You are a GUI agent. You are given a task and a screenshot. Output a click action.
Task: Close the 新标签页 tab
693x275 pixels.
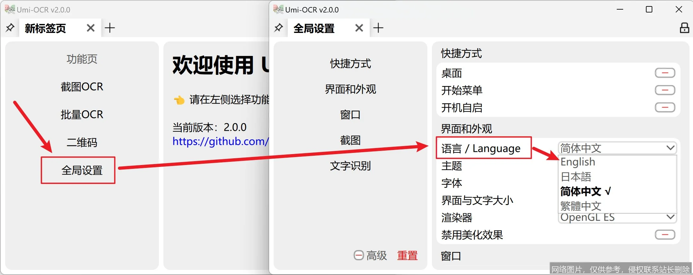(91, 28)
